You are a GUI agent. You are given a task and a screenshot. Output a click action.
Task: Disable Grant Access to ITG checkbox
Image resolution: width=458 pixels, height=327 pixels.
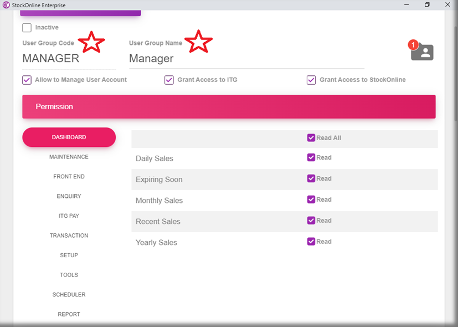pyautogui.click(x=169, y=80)
